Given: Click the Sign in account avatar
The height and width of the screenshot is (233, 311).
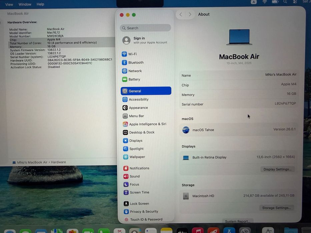Looking at the screenshot, I should pyautogui.click(x=126, y=40).
